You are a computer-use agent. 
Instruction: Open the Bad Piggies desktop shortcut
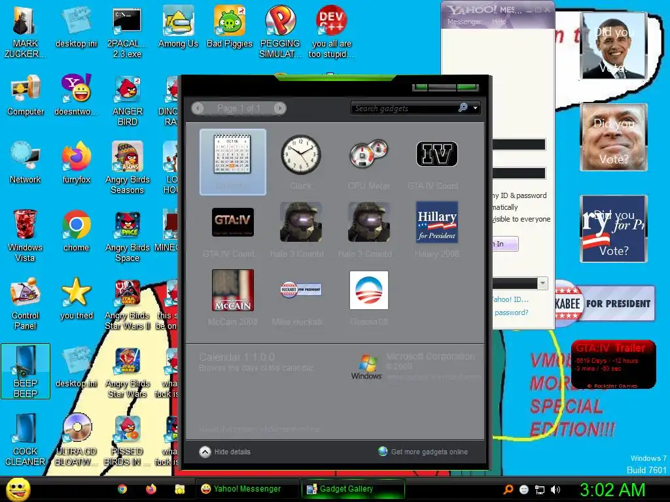tap(230, 27)
